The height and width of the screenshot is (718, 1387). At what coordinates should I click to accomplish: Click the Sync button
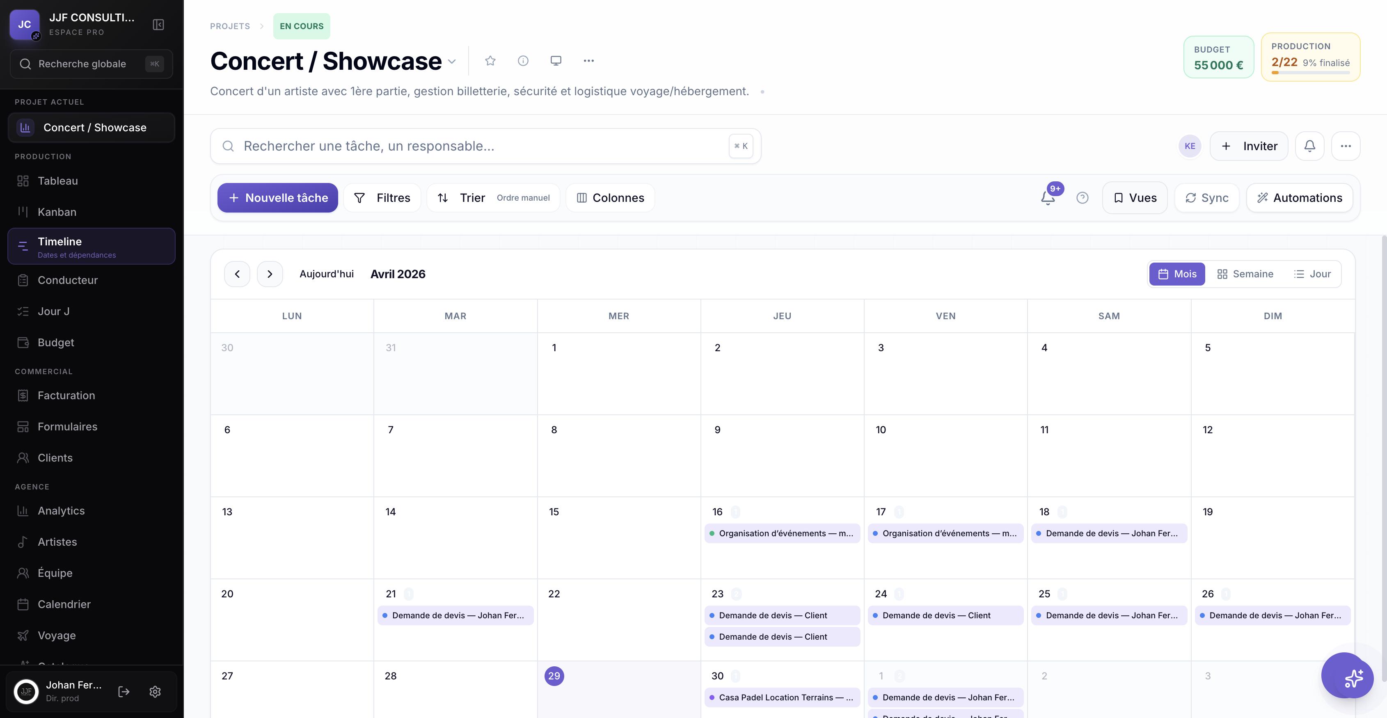[1206, 197]
